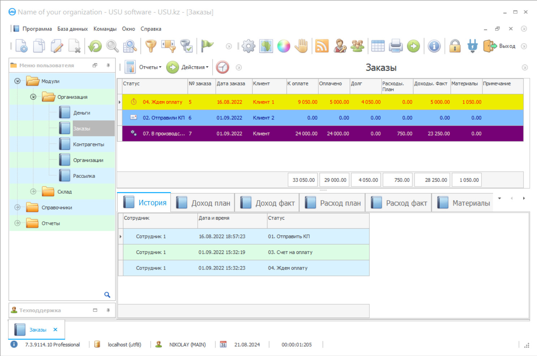
Task: Click the RSS feed orange icon
Action: click(x=322, y=46)
